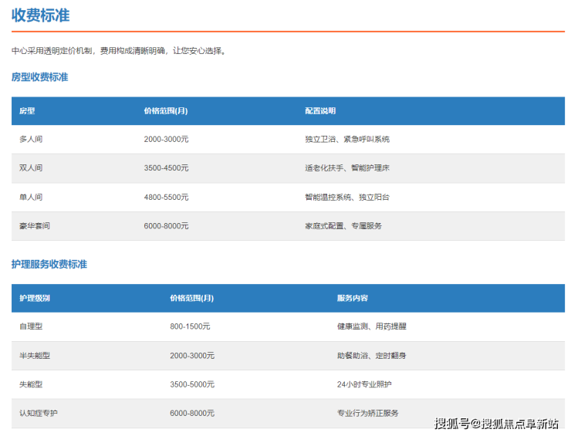Click the 800-1500元 price cell
The image size is (571, 436).
[x=190, y=326]
